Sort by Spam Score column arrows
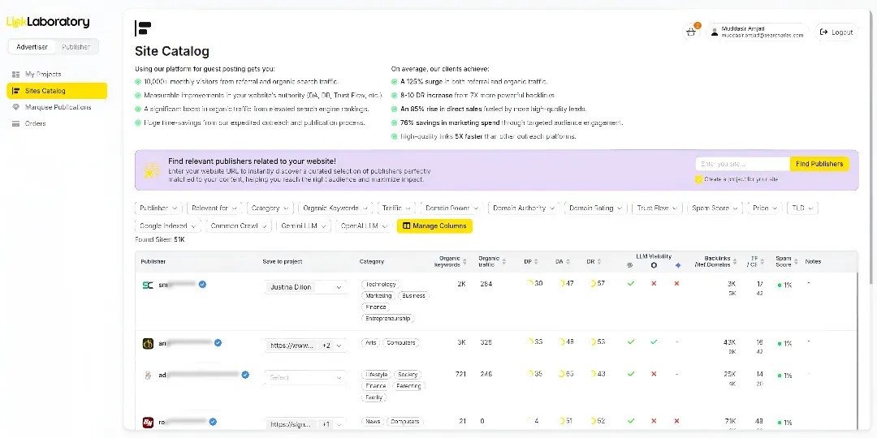877x438 pixels. [796, 261]
